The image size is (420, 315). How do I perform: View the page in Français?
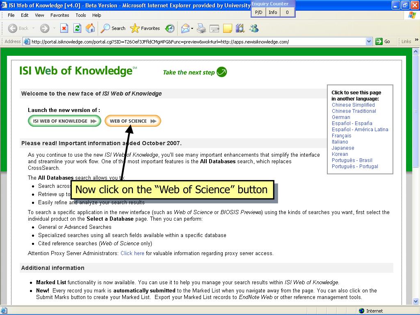coord(341,135)
